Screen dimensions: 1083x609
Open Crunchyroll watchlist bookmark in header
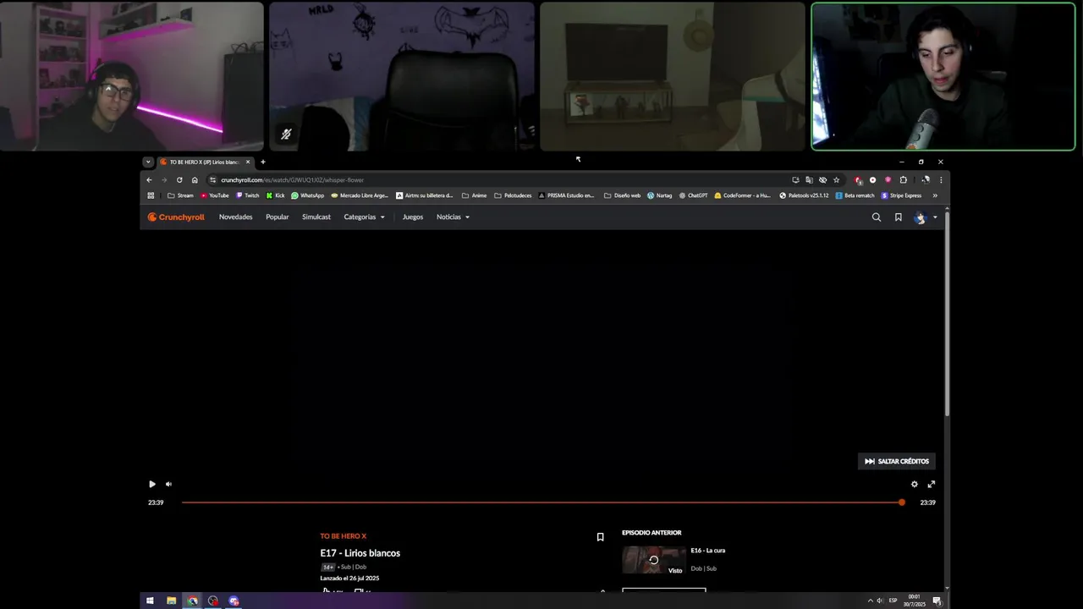coord(898,217)
